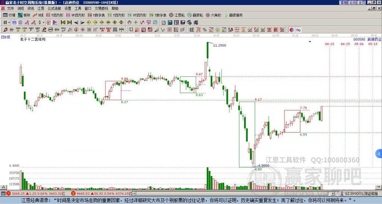
Task: Open the 帮助 menu
Action: (115, 9)
